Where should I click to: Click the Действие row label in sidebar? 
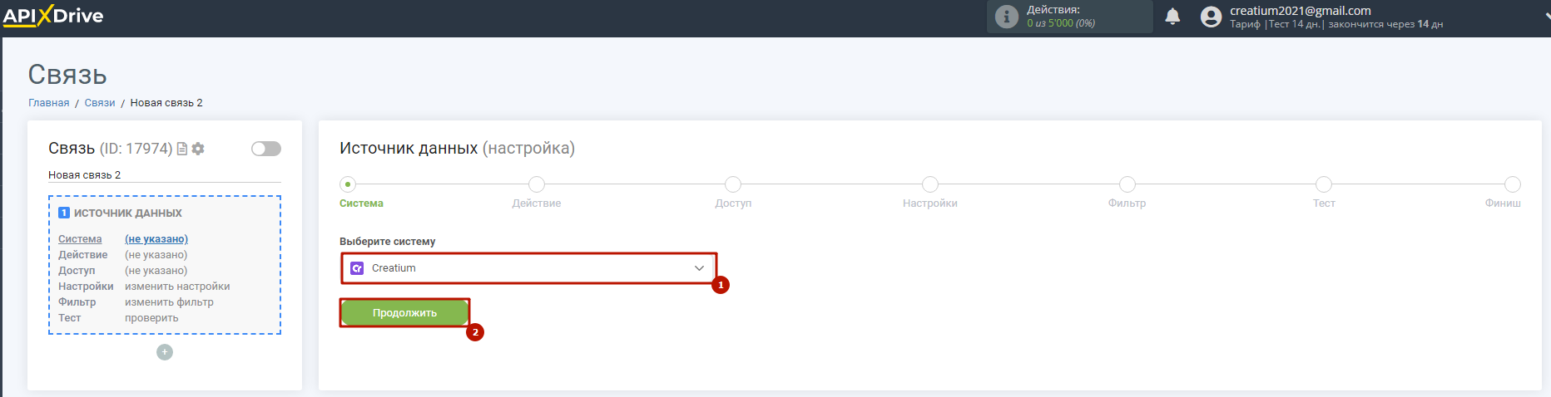(82, 255)
